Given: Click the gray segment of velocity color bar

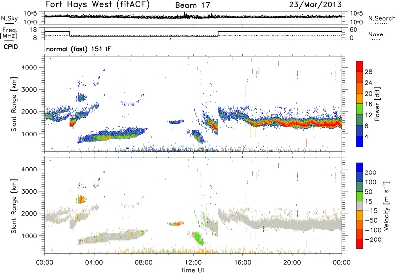Looking at the screenshot, I should (x=360, y=205).
